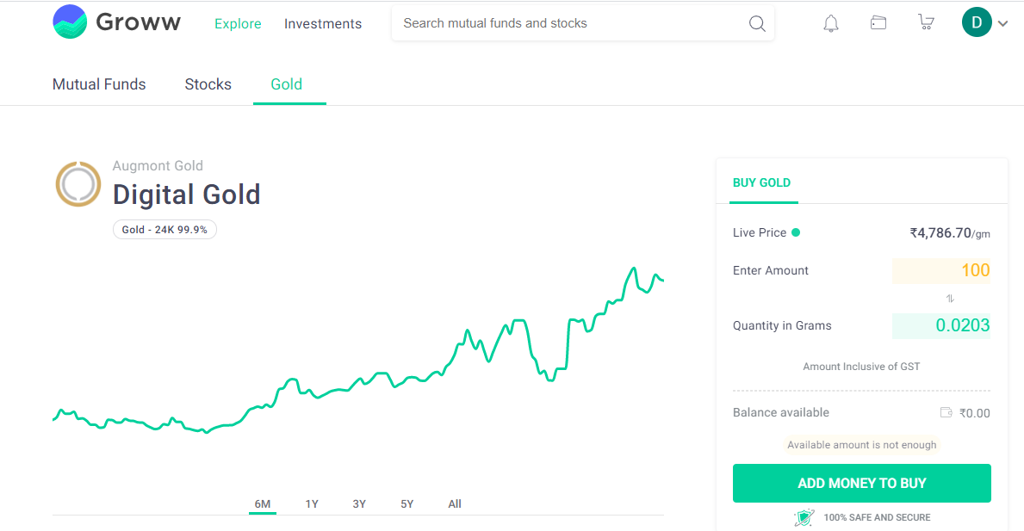Click the safe and secure shield icon
The height and width of the screenshot is (531, 1024).
pos(804,517)
